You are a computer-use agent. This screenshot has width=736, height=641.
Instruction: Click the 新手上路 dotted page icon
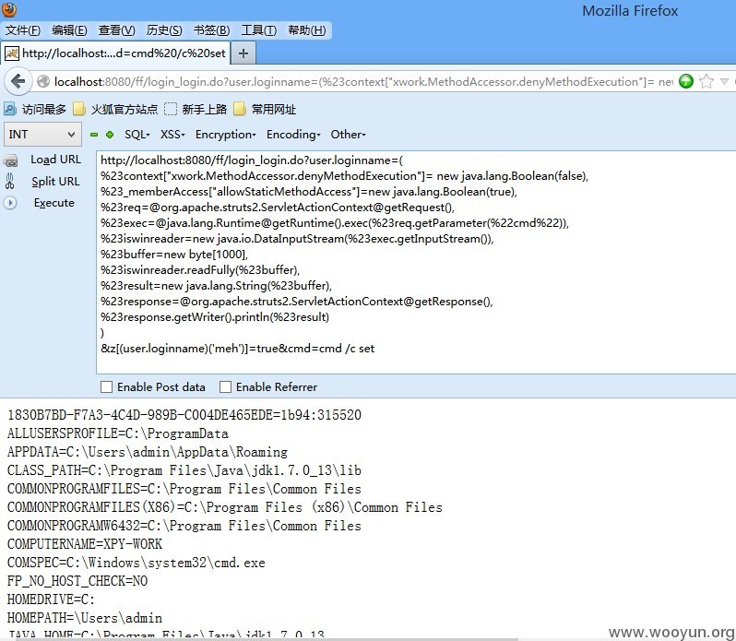171,110
